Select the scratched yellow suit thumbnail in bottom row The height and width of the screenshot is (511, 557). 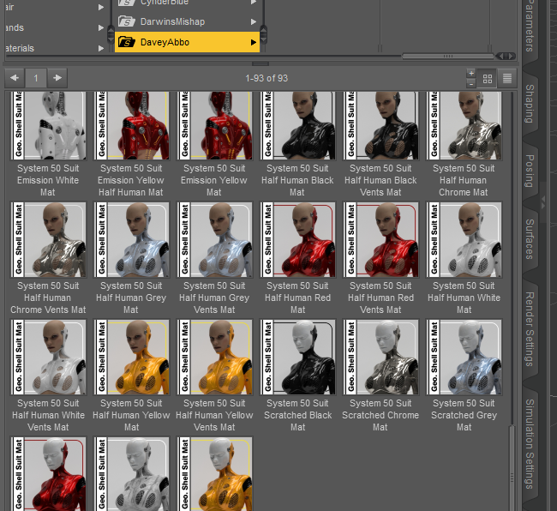(214, 473)
